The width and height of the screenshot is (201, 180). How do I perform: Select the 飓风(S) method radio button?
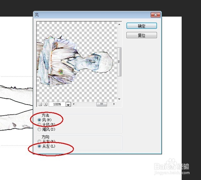[39, 129]
